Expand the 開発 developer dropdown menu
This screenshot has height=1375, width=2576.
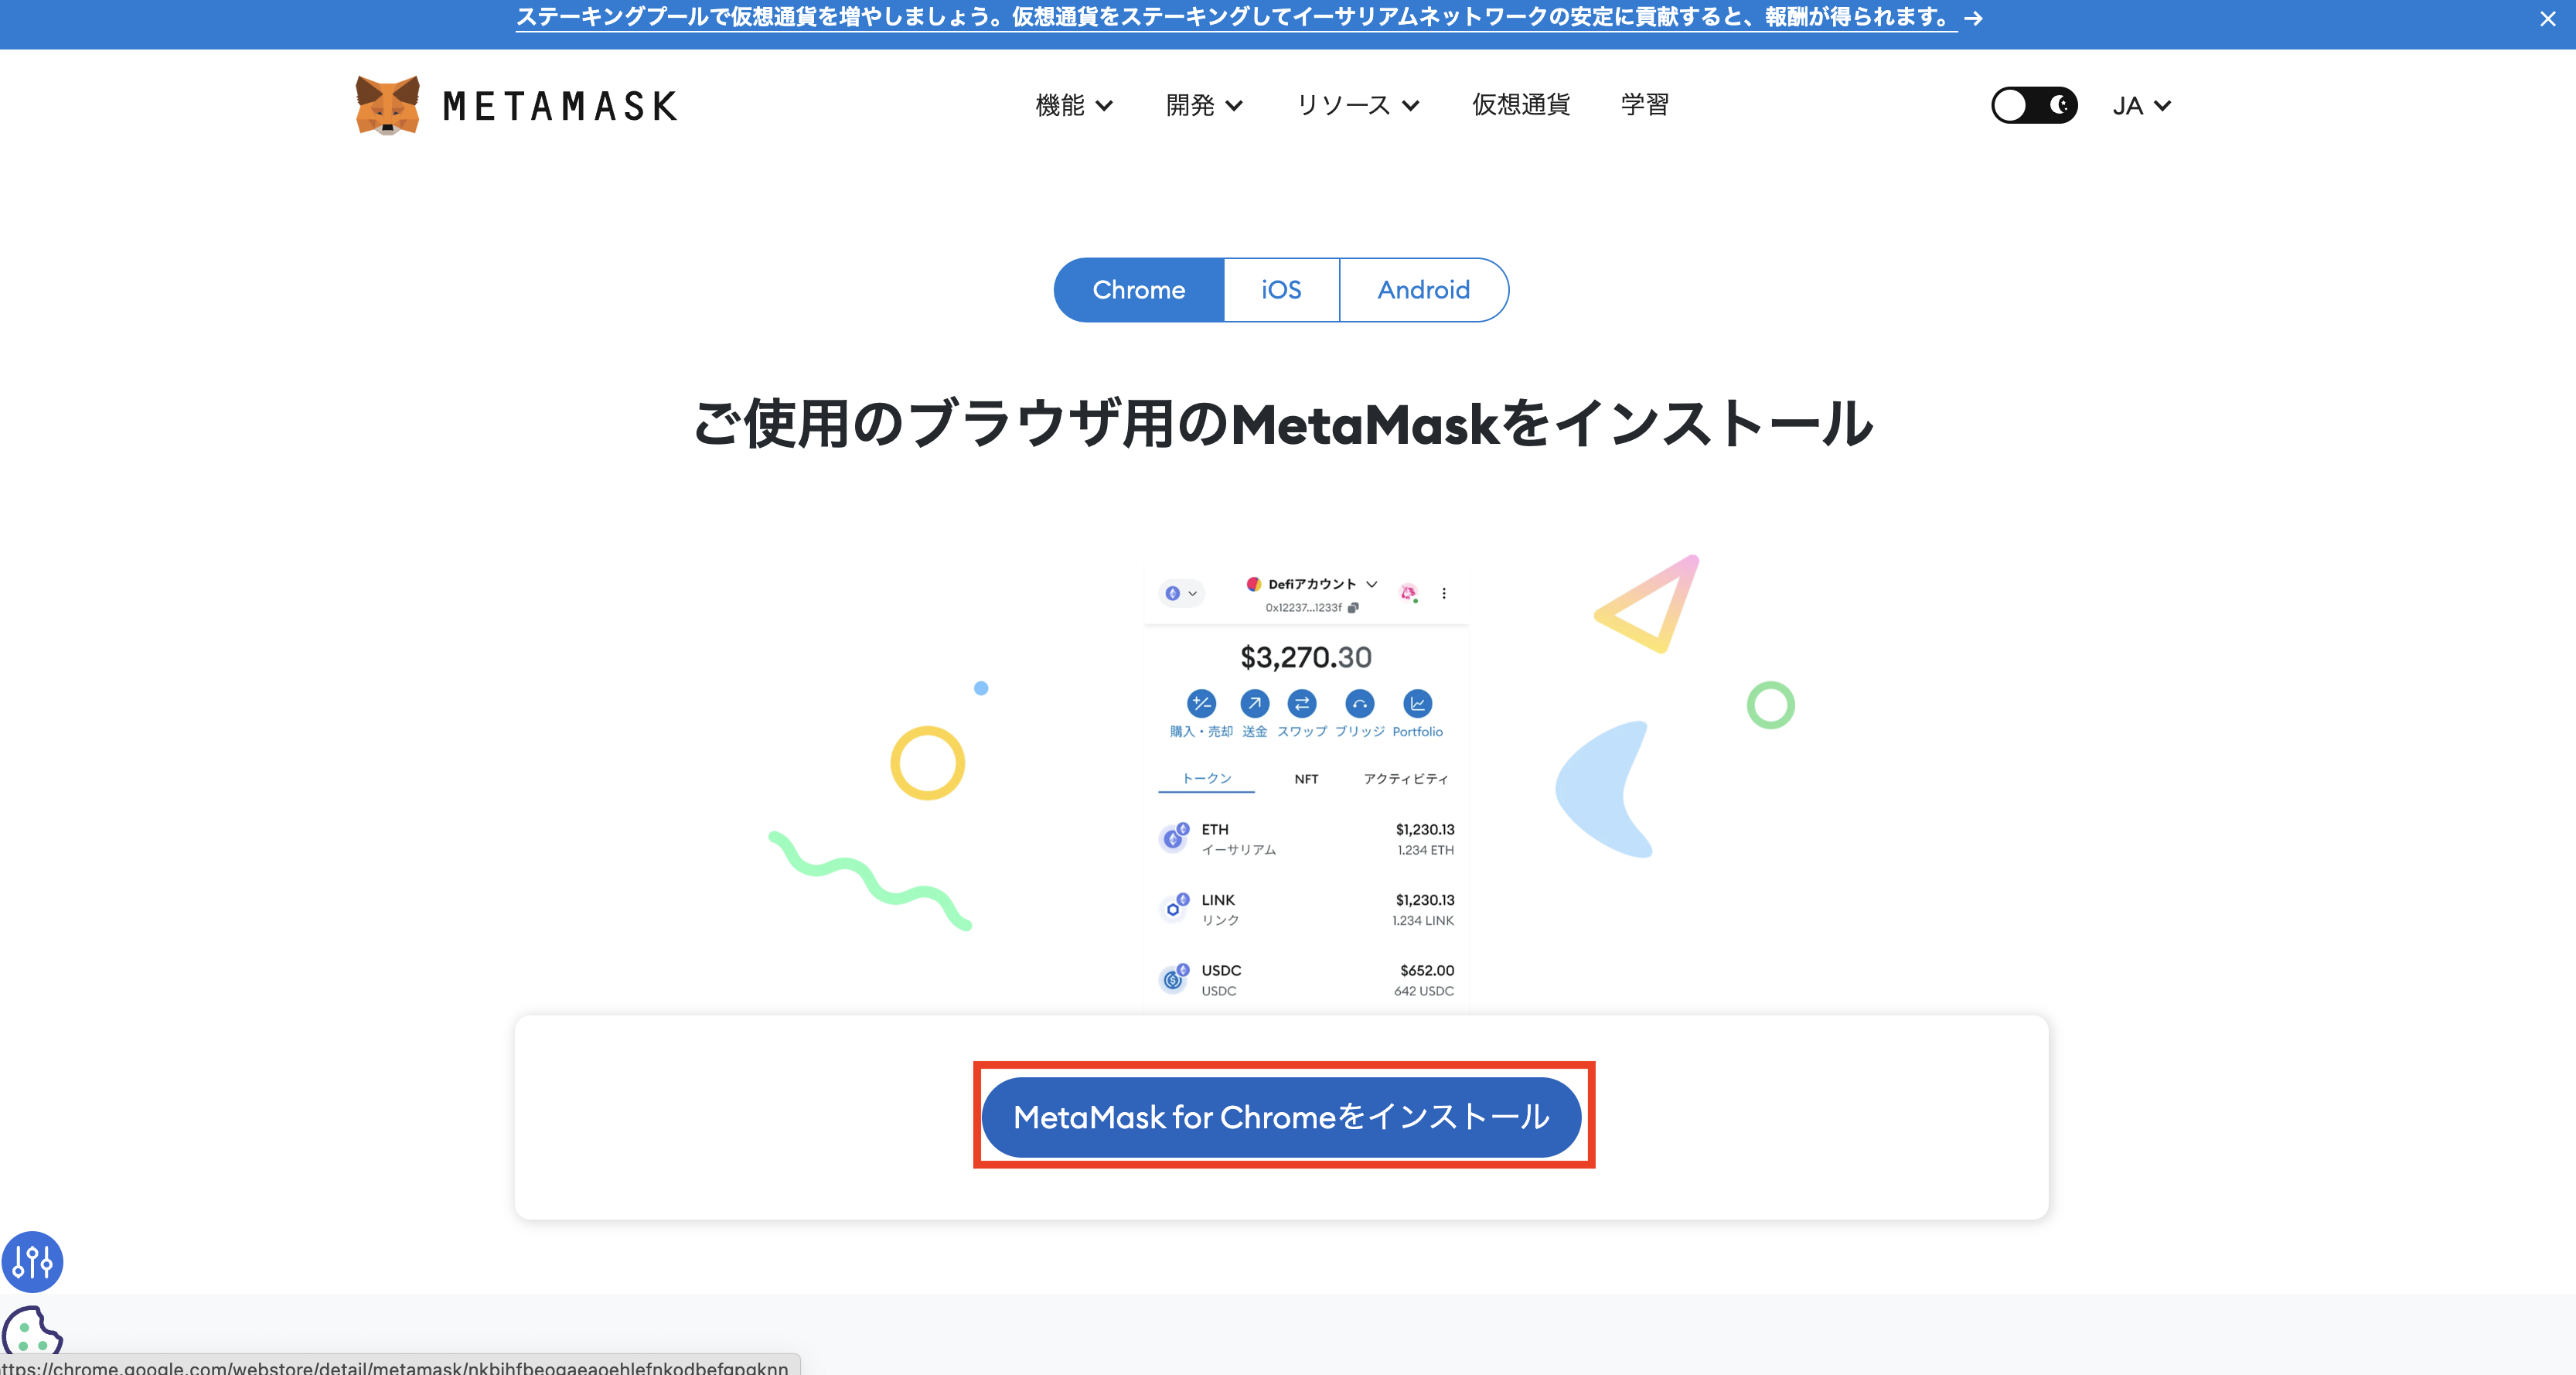coord(1203,105)
